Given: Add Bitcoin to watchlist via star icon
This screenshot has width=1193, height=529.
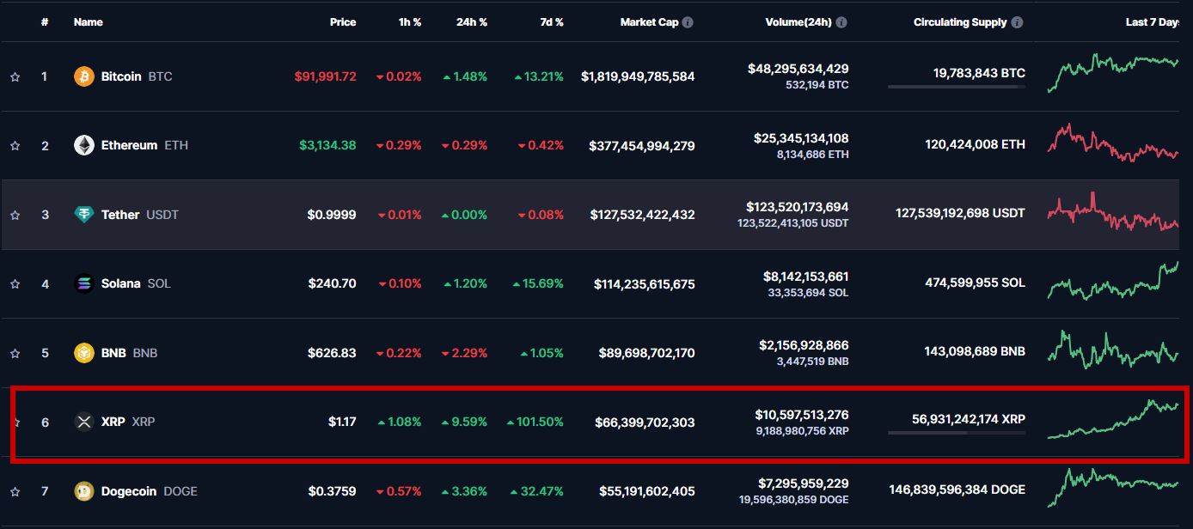Looking at the screenshot, I should pyautogui.click(x=15, y=76).
